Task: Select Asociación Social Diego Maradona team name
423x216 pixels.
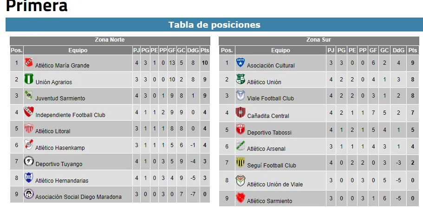Action: click(x=78, y=197)
